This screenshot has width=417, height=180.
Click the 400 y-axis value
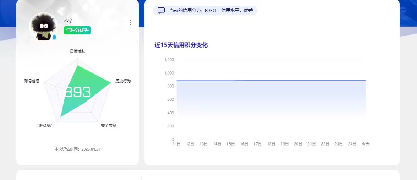pos(171,113)
